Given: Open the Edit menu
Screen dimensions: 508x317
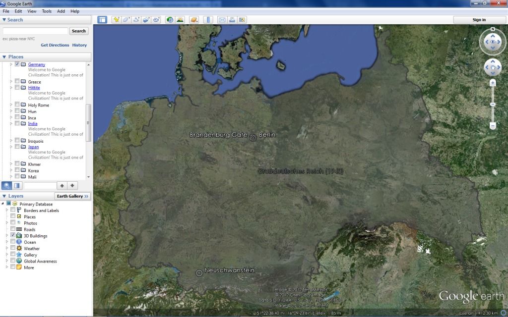Looking at the screenshot, I should pos(18,11).
